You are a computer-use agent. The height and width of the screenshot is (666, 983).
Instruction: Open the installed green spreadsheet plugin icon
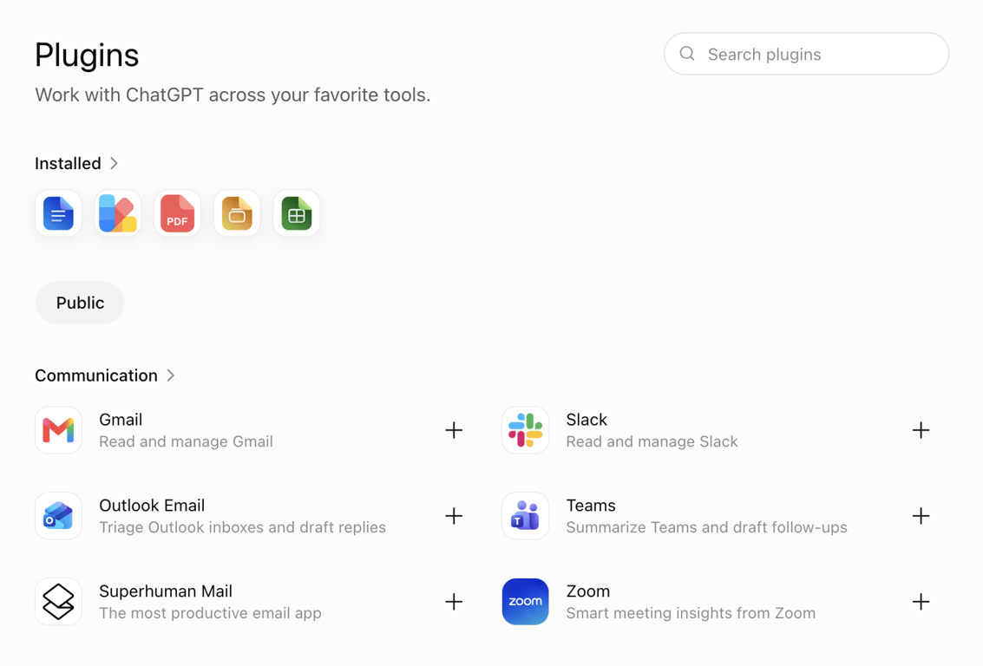[297, 213]
